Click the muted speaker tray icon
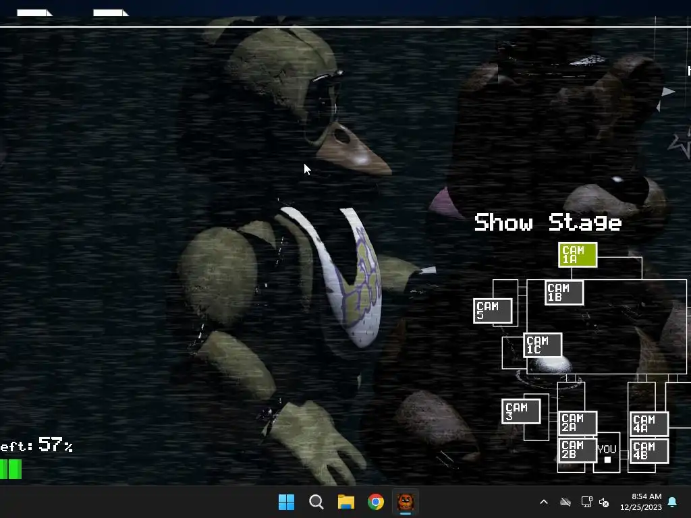 604,502
